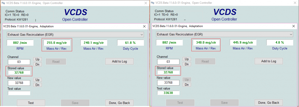Close the Adaptation dialog in right window
The height and width of the screenshot is (107, 299).
tap(293, 26)
